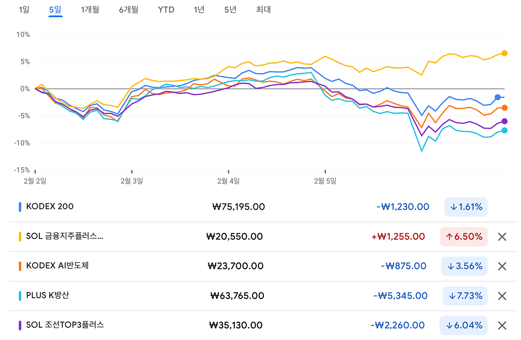Switch to the 1개월 tab
Viewport: 521px width, 340px height.
click(x=90, y=10)
